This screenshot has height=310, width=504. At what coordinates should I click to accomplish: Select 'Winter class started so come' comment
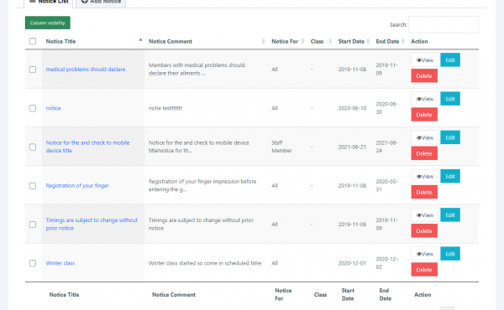205,263
